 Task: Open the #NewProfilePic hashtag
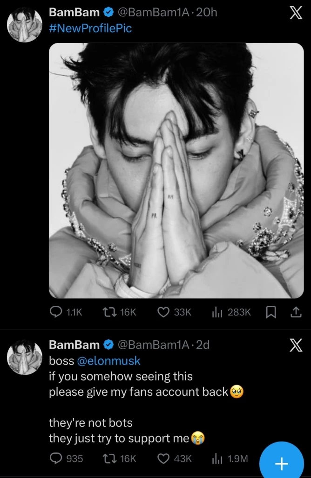(x=90, y=28)
